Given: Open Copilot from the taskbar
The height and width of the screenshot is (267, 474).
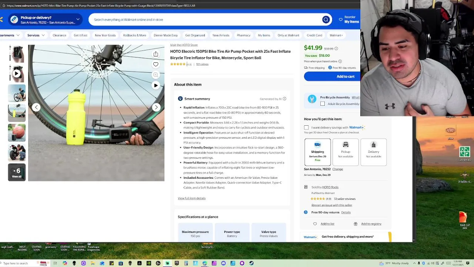Looking at the screenshot, I should (x=65, y=263).
